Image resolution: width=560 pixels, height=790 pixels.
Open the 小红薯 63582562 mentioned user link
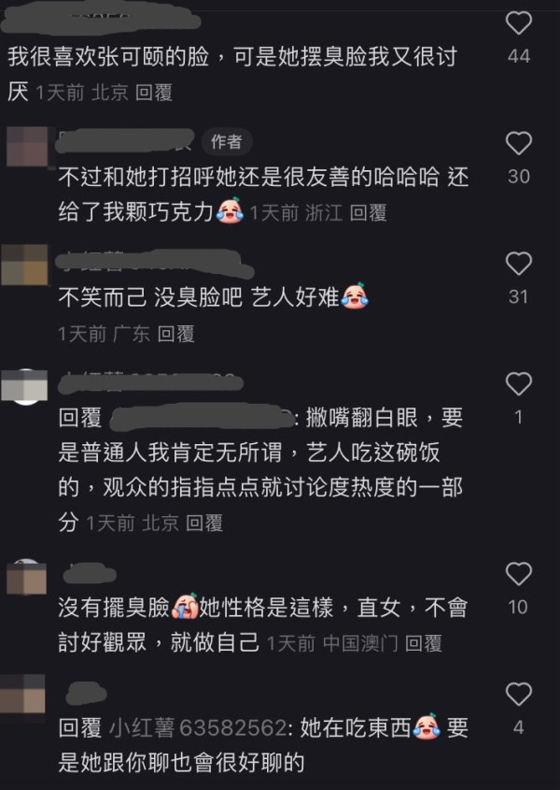[198, 728]
